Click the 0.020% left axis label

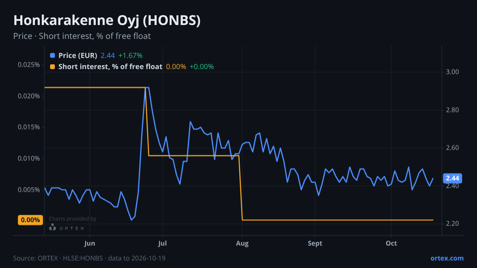pyautogui.click(x=29, y=96)
